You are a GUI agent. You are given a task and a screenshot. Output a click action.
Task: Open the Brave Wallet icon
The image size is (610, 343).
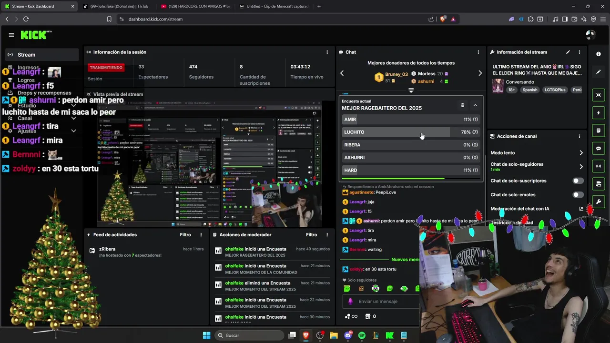coord(574,19)
